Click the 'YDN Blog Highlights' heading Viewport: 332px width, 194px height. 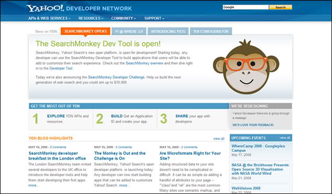coord(51,138)
